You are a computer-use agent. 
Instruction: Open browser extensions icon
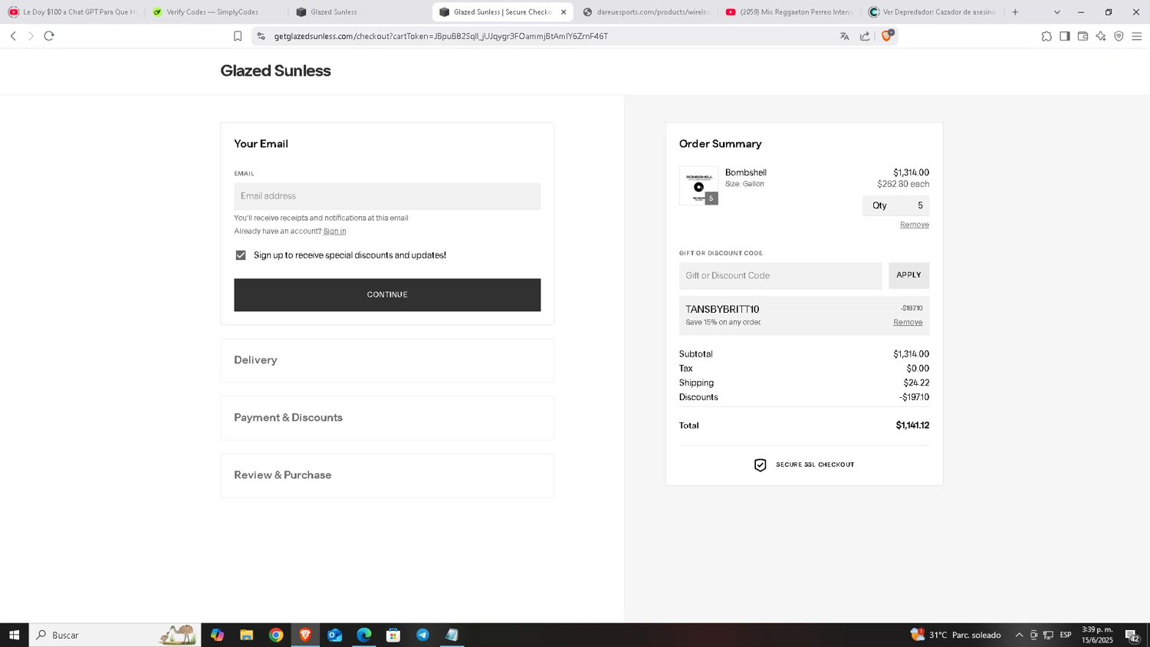tap(1046, 36)
